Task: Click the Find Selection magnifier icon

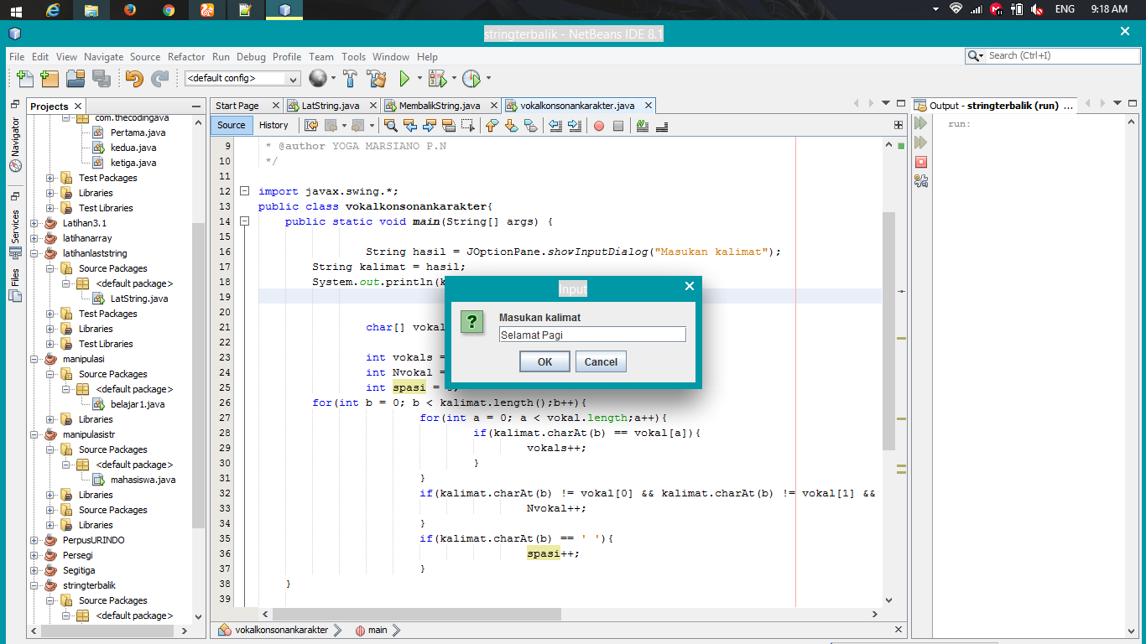Action: point(391,126)
